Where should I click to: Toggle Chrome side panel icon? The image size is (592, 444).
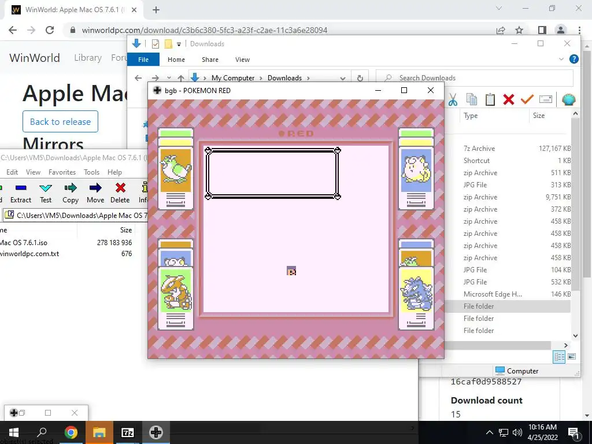(542, 30)
